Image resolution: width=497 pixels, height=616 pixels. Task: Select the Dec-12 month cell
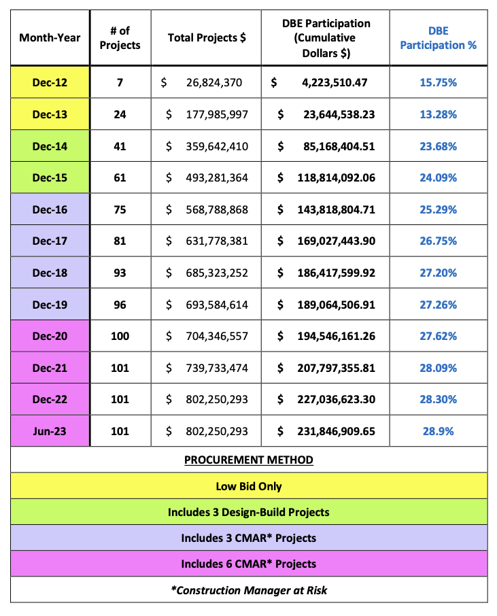click(50, 82)
